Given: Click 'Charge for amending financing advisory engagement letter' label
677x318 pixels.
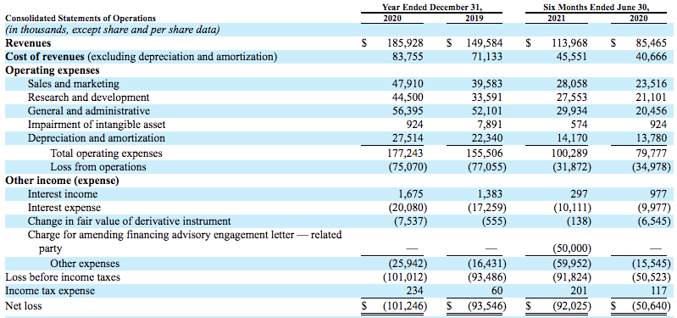Looking at the screenshot, I should point(185,241).
